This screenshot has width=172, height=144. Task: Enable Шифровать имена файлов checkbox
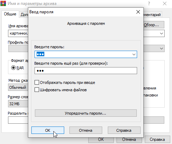pyautogui.click(x=37, y=90)
